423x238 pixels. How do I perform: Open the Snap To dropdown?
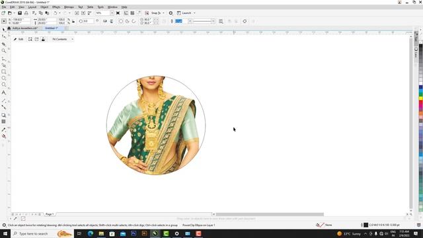(163, 13)
